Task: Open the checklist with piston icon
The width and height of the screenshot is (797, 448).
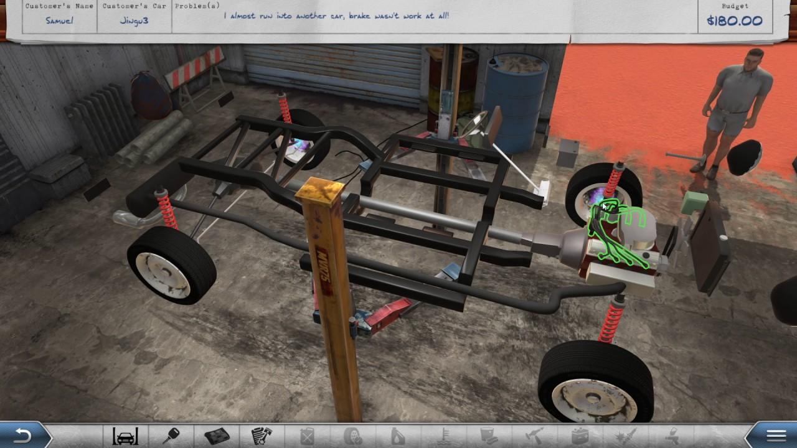Action: pos(262,436)
